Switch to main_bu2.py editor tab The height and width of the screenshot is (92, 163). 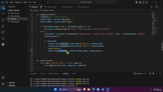pyautogui.click(x=51, y=7)
